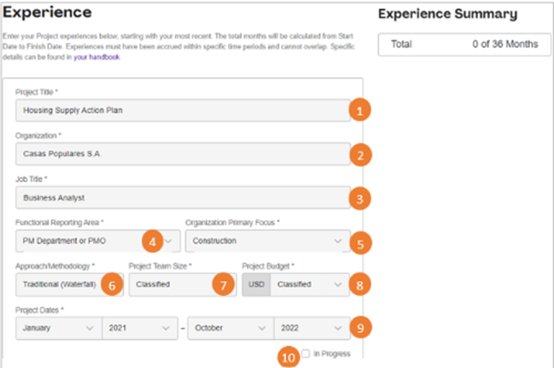Tick the In Progress checkbox
Viewport: 554px width, 368px height.
[x=306, y=353]
